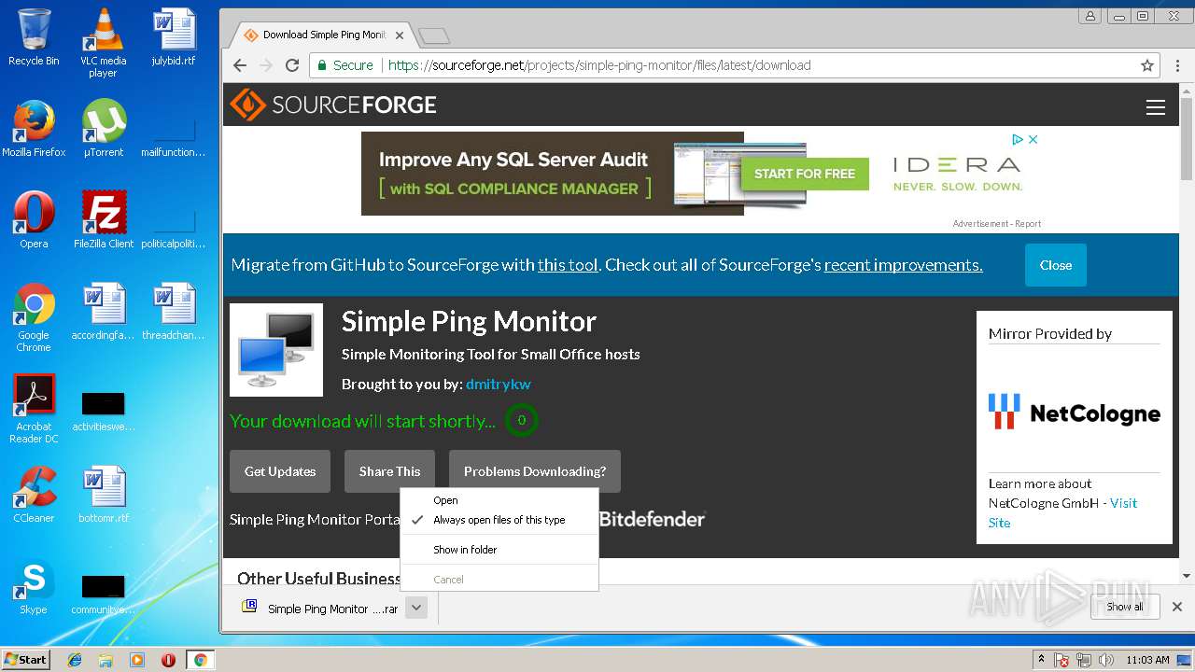Click the Simple Ping Monitor project thumbnail
This screenshot has height=672, width=1195.
click(x=276, y=350)
